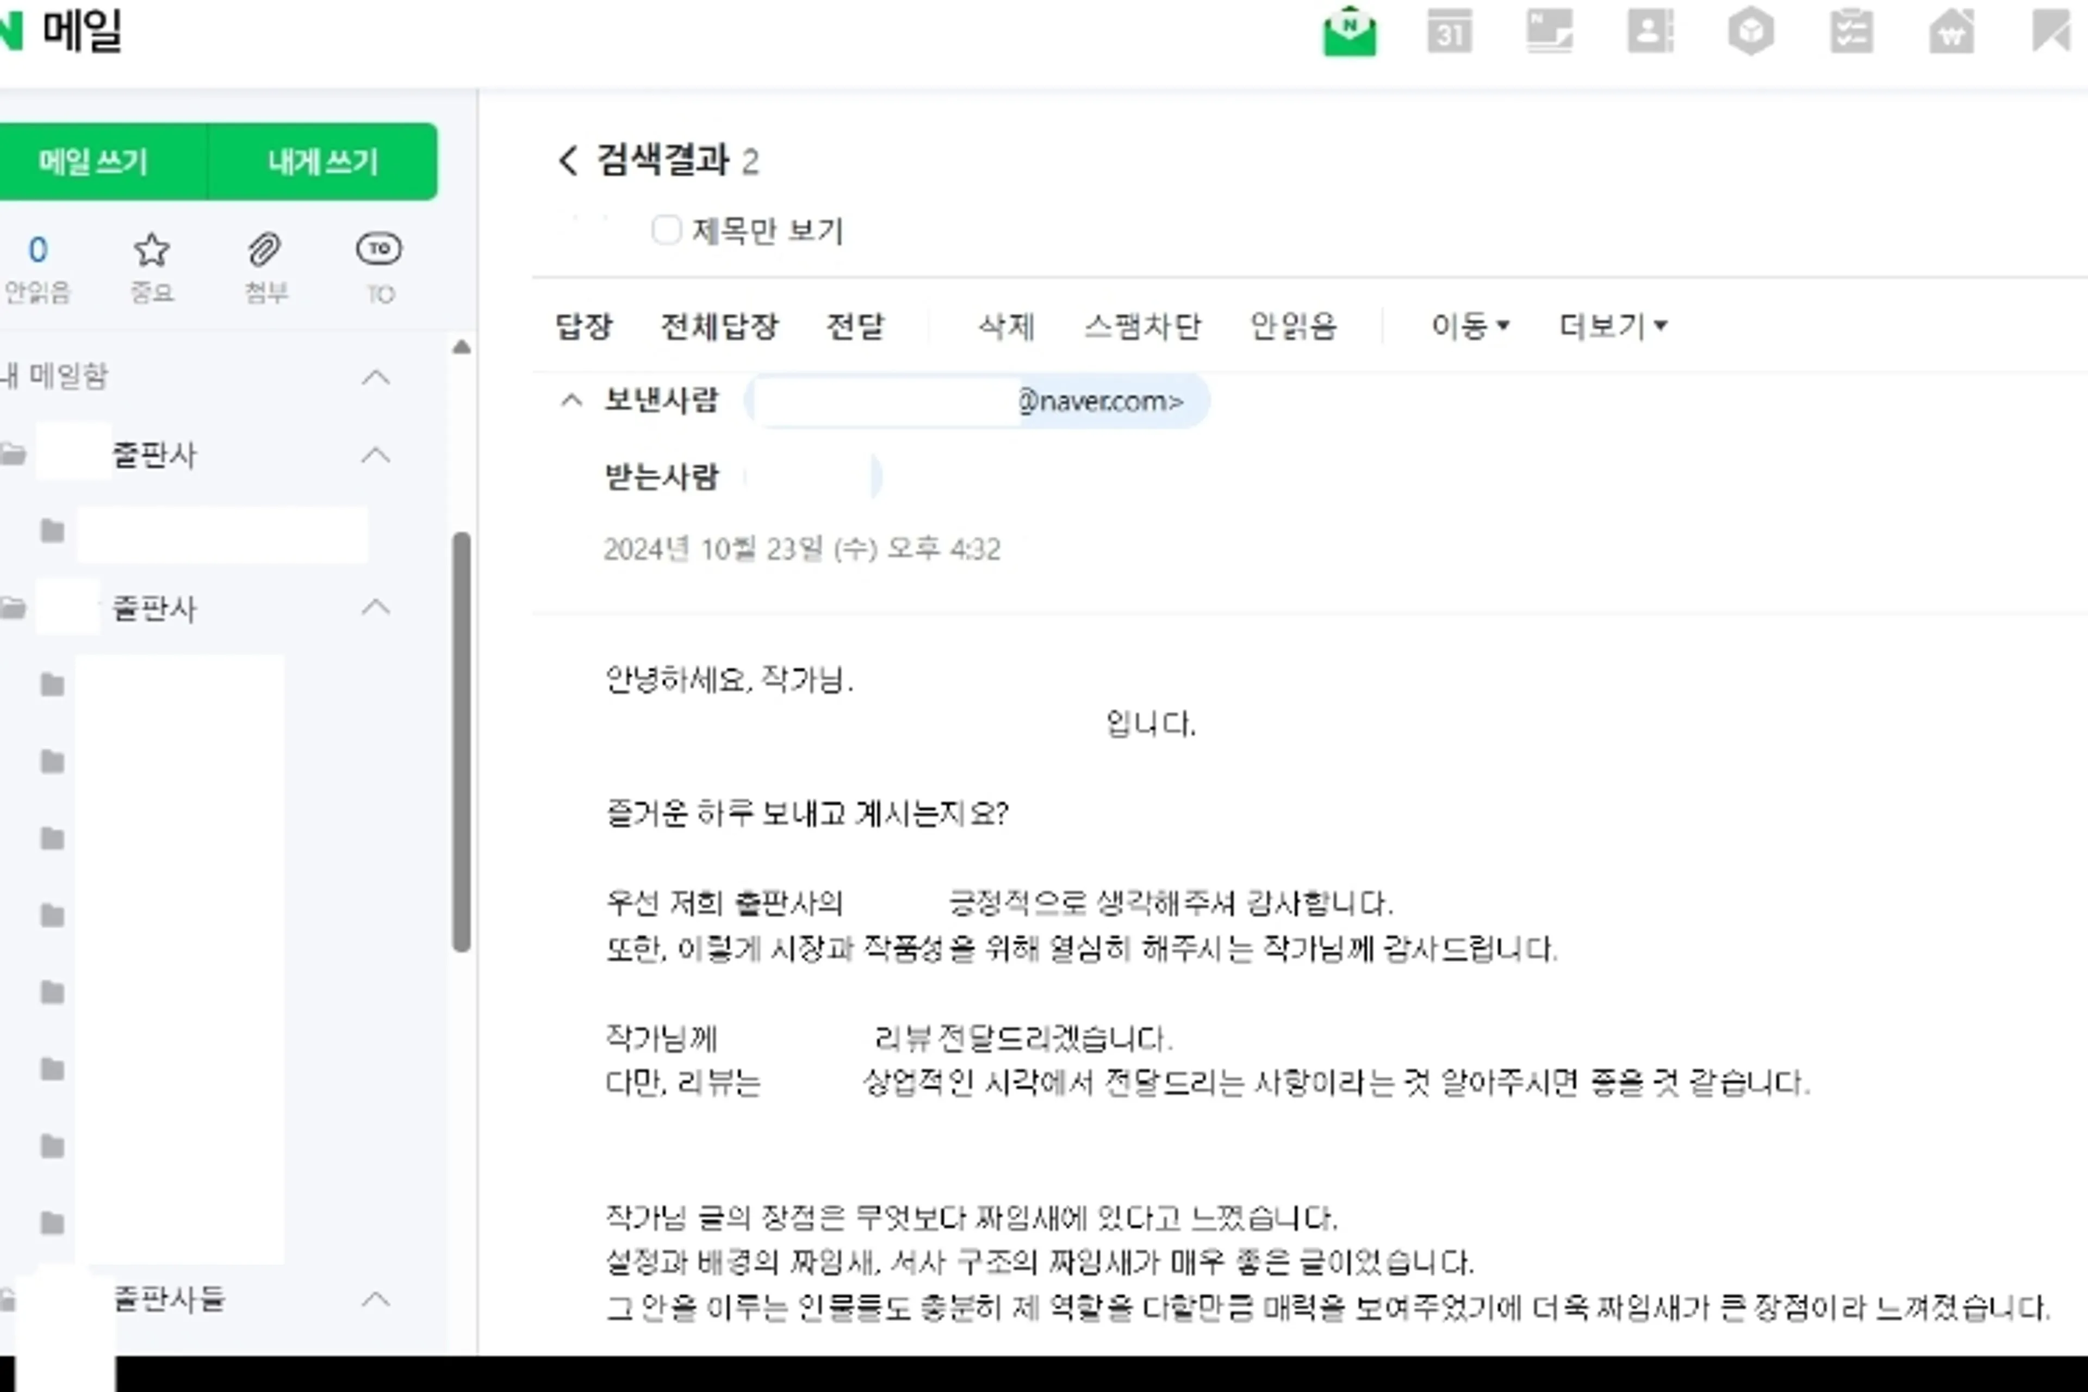
Task: Click the bookmark flag icon at top right
Action: click(x=2050, y=32)
